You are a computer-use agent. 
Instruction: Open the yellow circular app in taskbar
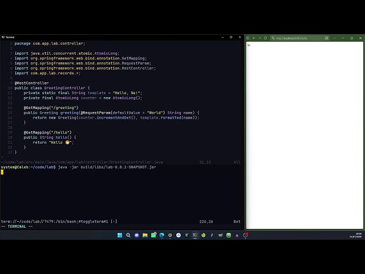[204, 235]
